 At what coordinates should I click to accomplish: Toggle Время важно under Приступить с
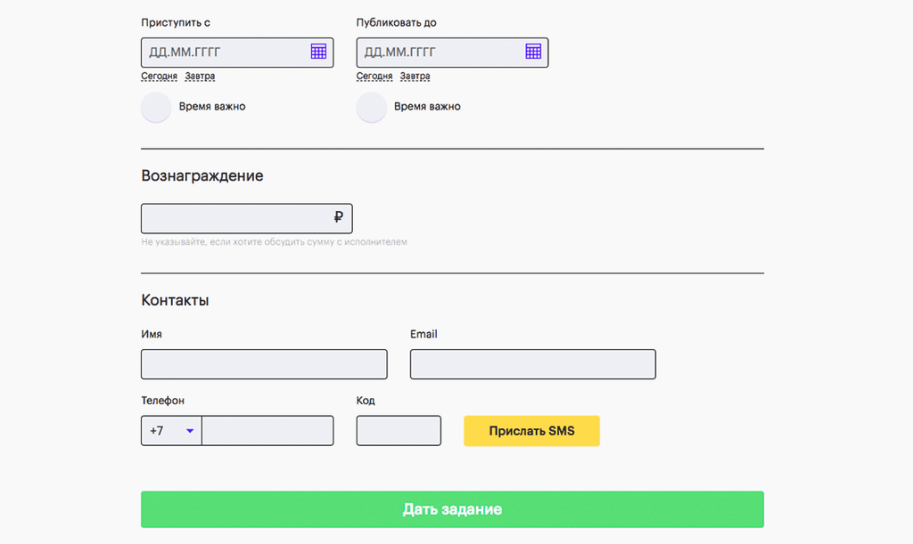tap(156, 107)
